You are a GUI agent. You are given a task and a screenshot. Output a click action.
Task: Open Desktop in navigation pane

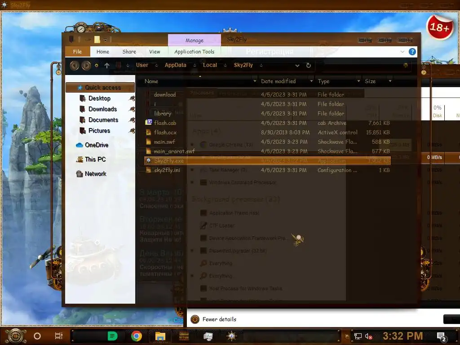point(99,98)
